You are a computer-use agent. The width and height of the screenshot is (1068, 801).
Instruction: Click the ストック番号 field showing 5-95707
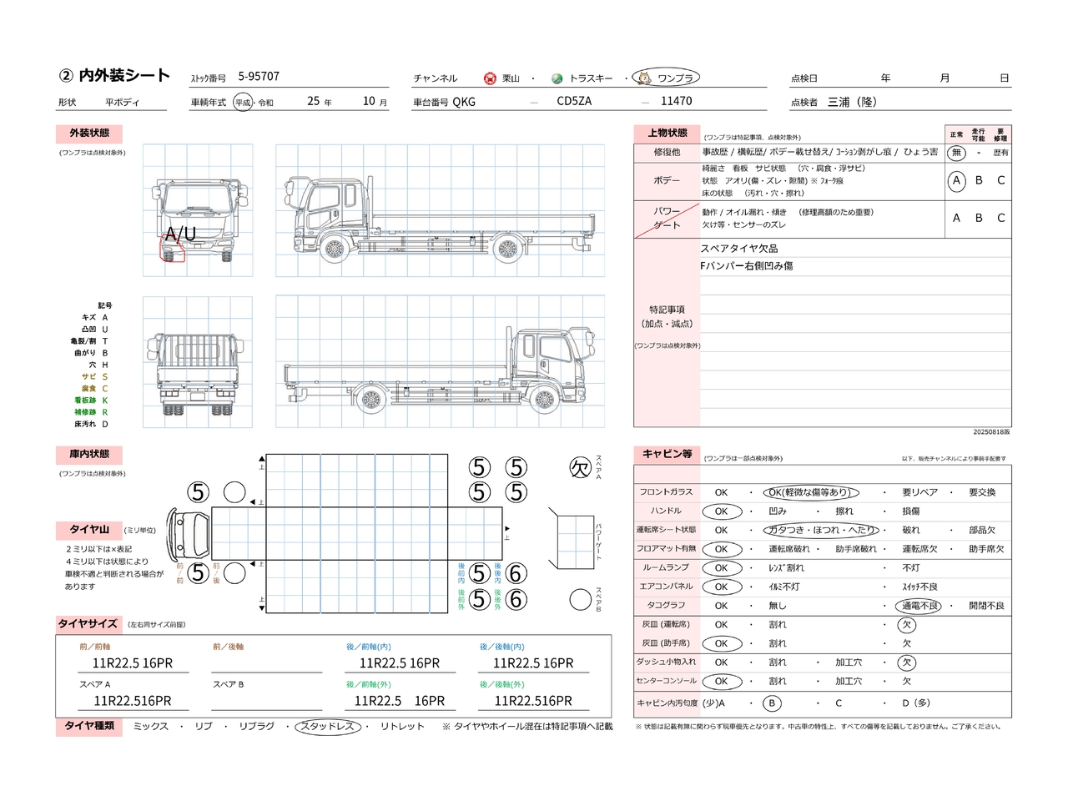coord(259,77)
